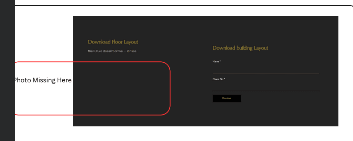Select the Download Floor Layout heading

pyautogui.click(x=113, y=42)
